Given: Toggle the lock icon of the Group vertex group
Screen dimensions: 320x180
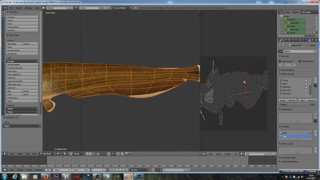Looking at the screenshot, I should pos(306,80).
